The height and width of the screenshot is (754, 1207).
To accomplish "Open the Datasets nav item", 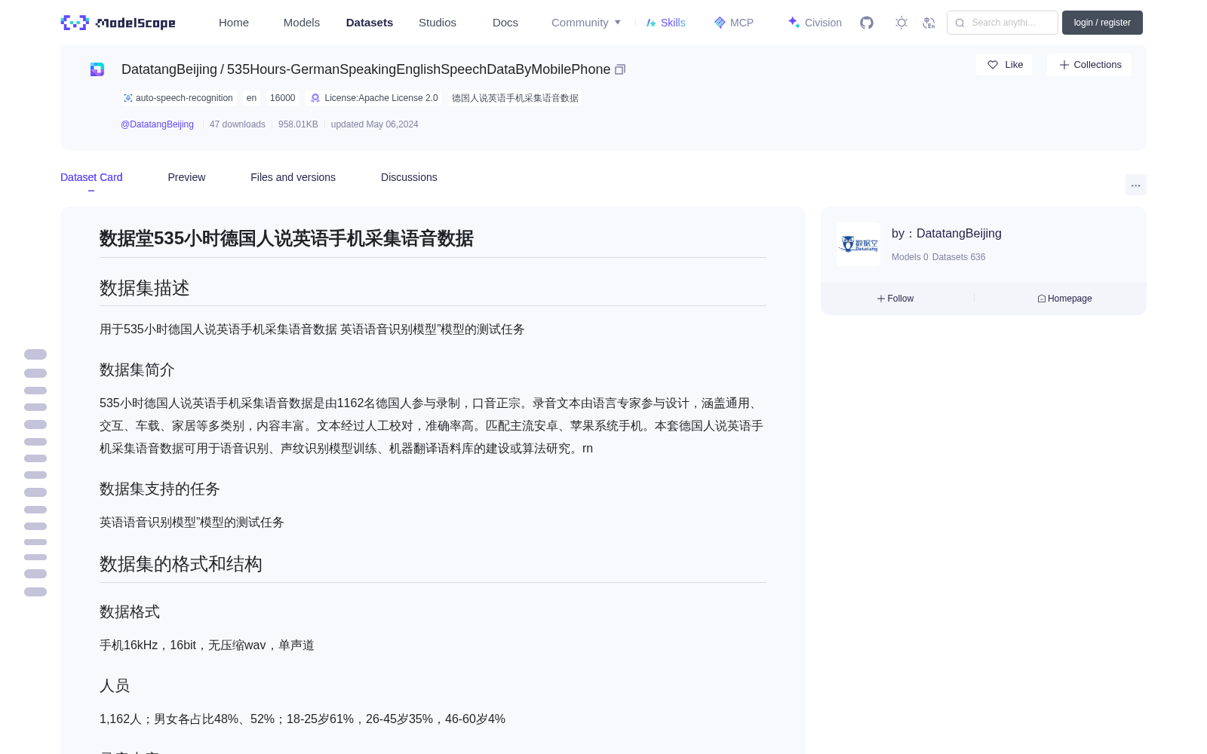I will click(x=370, y=23).
